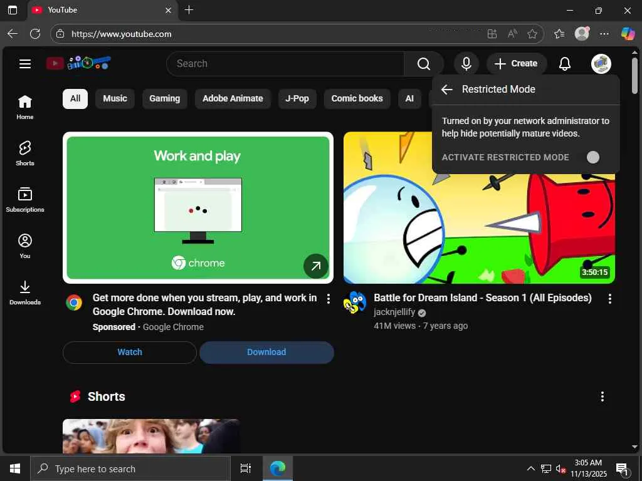The height and width of the screenshot is (481, 642).
Task: Open jacknjellify channel avatar
Action: [355, 303]
